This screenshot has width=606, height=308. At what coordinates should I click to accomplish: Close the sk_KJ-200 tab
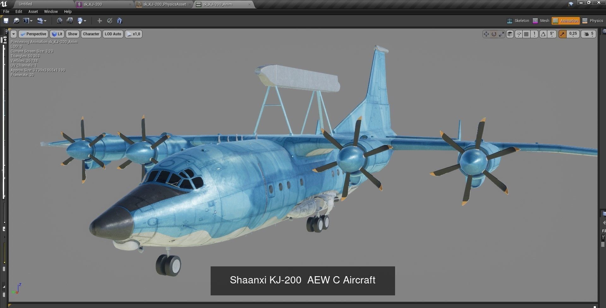[x=130, y=4]
